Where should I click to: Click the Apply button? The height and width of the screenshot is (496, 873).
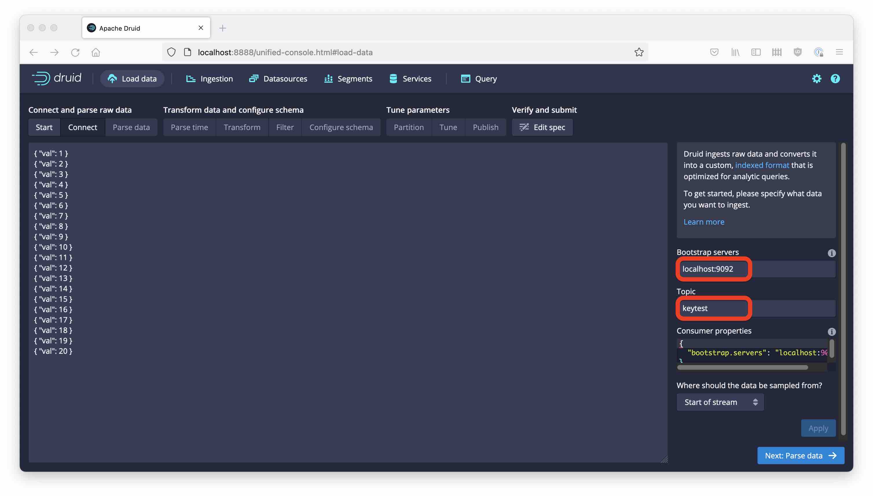point(818,428)
